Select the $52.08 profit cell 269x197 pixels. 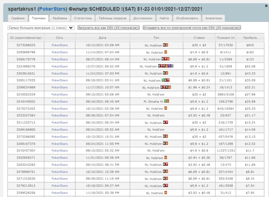tap(250, 66)
